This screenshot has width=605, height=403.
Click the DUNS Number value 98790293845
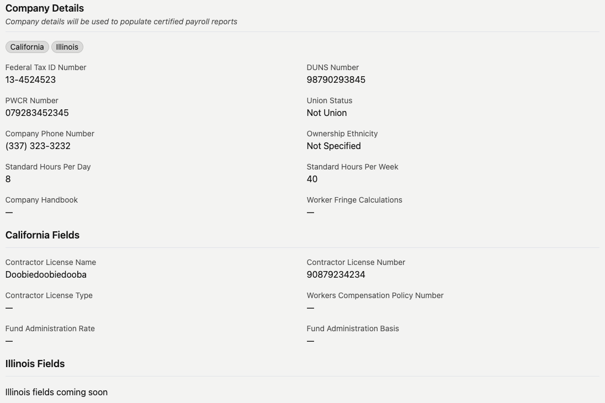(336, 79)
